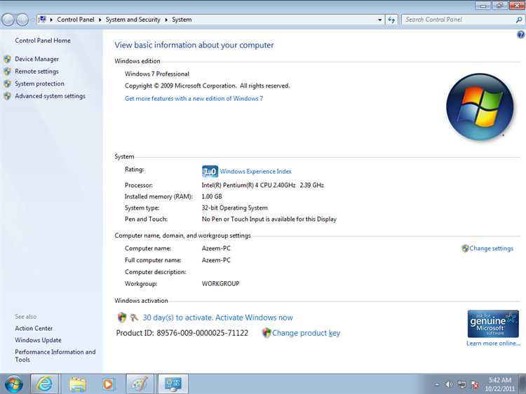Open address bar history dropdown
The width and height of the screenshot is (526, 394).
point(379,20)
